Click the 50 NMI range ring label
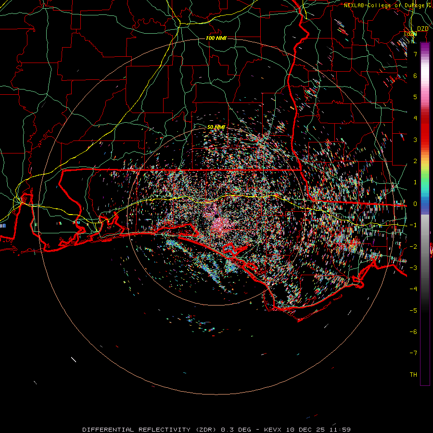 coord(216,127)
